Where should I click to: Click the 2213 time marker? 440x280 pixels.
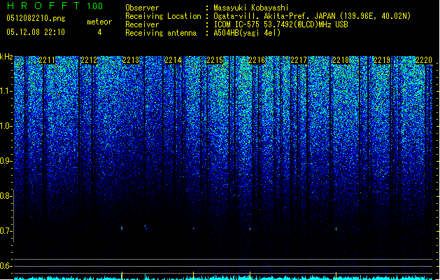tap(131, 60)
